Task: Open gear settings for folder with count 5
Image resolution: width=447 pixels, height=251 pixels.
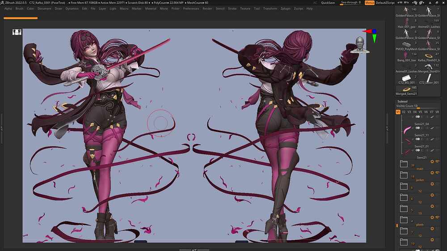Action: pos(432,206)
